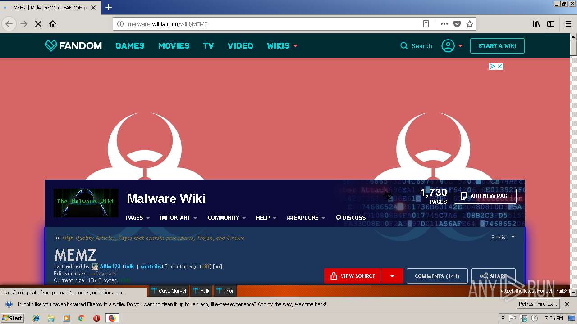This screenshot has height=324, width=577.
Task: Click the Pocket save icon
Action: point(457,24)
